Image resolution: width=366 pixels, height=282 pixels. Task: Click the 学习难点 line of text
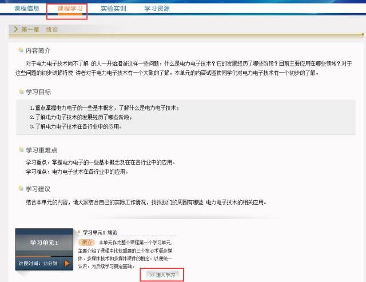click(77, 172)
